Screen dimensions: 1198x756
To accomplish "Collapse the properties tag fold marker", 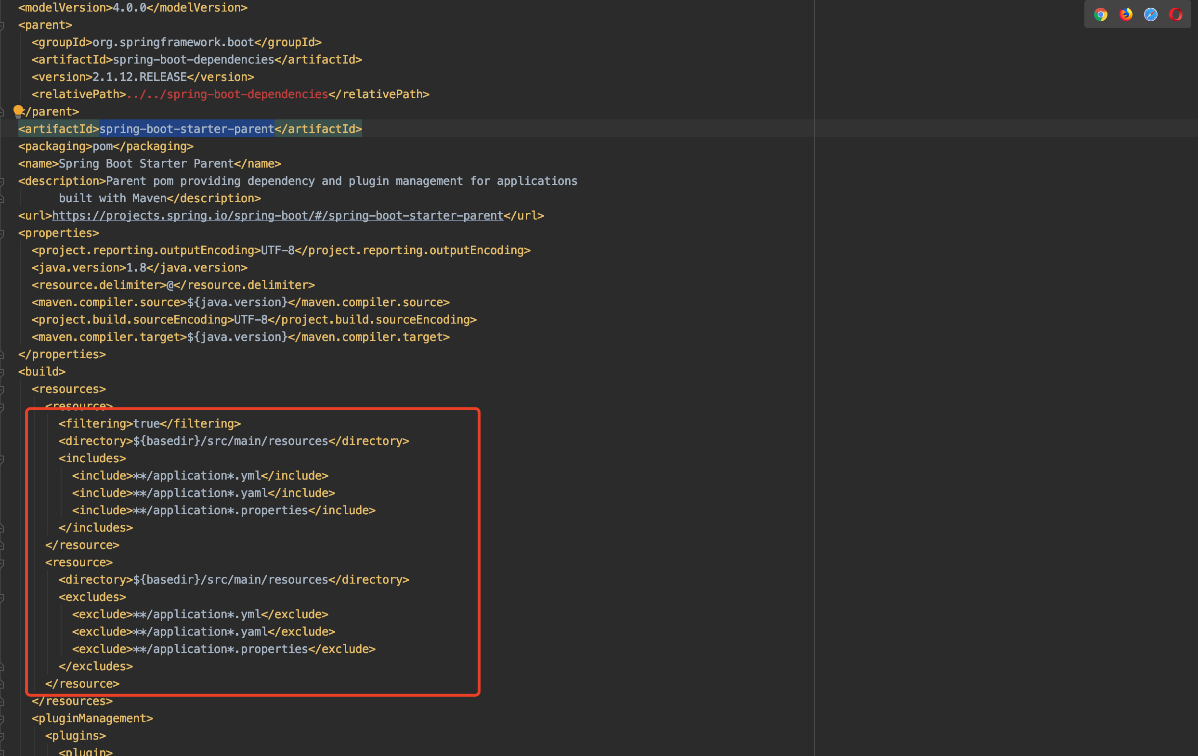I will point(2,233).
